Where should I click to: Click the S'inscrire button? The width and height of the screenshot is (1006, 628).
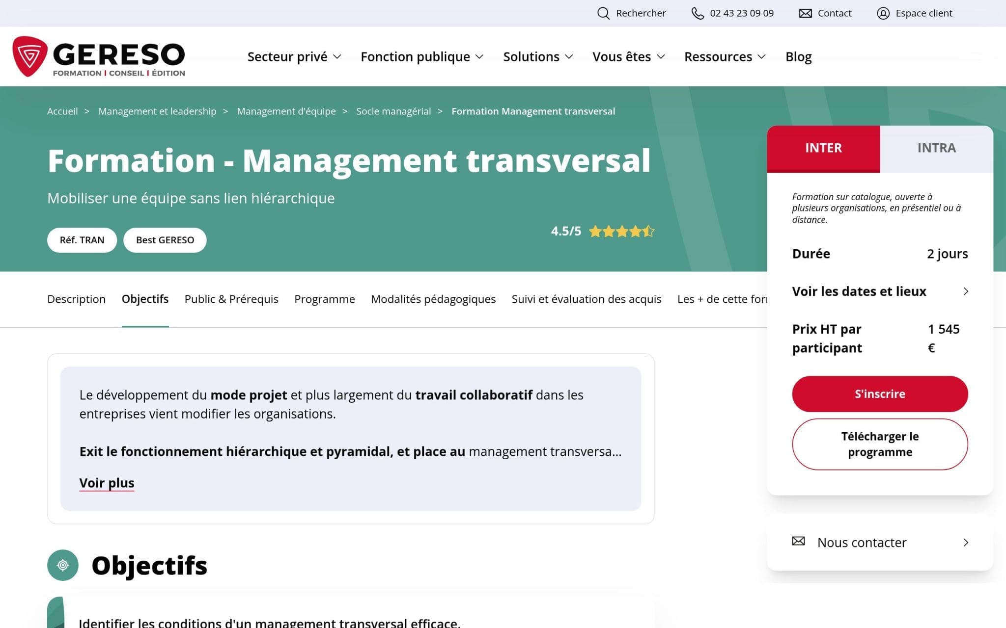coord(880,394)
